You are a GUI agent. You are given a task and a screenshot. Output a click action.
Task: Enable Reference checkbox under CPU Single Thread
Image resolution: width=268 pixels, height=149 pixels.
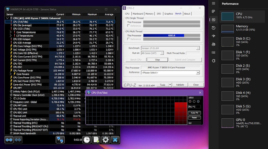click(x=128, y=26)
